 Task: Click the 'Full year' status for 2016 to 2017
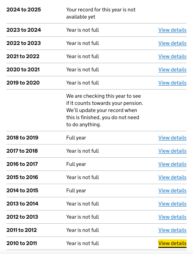(76, 164)
